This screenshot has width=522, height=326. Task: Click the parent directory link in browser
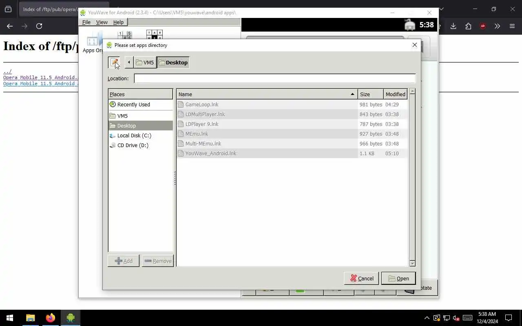tap(7, 71)
